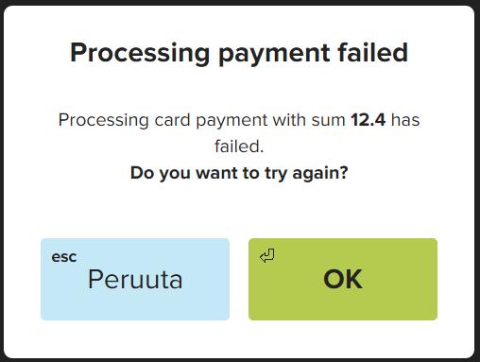This screenshot has width=480, height=362.
Task: Click the word "Processing" in the title
Action: point(140,53)
